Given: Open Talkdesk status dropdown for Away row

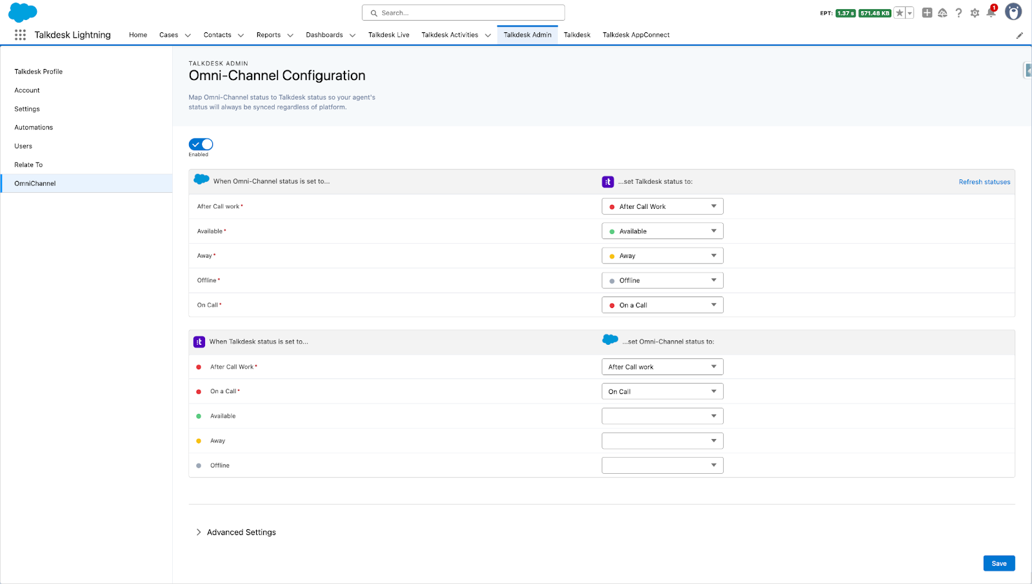Looking at the screenshot, I should 662,256.
